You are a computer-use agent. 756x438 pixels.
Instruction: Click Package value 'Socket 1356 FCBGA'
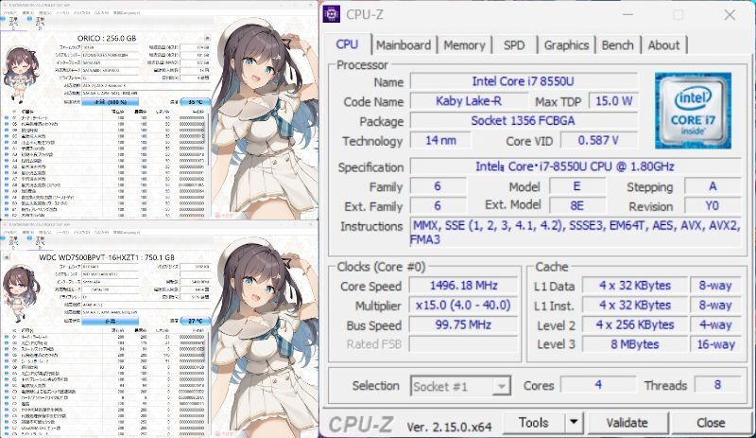pos(524,121)
